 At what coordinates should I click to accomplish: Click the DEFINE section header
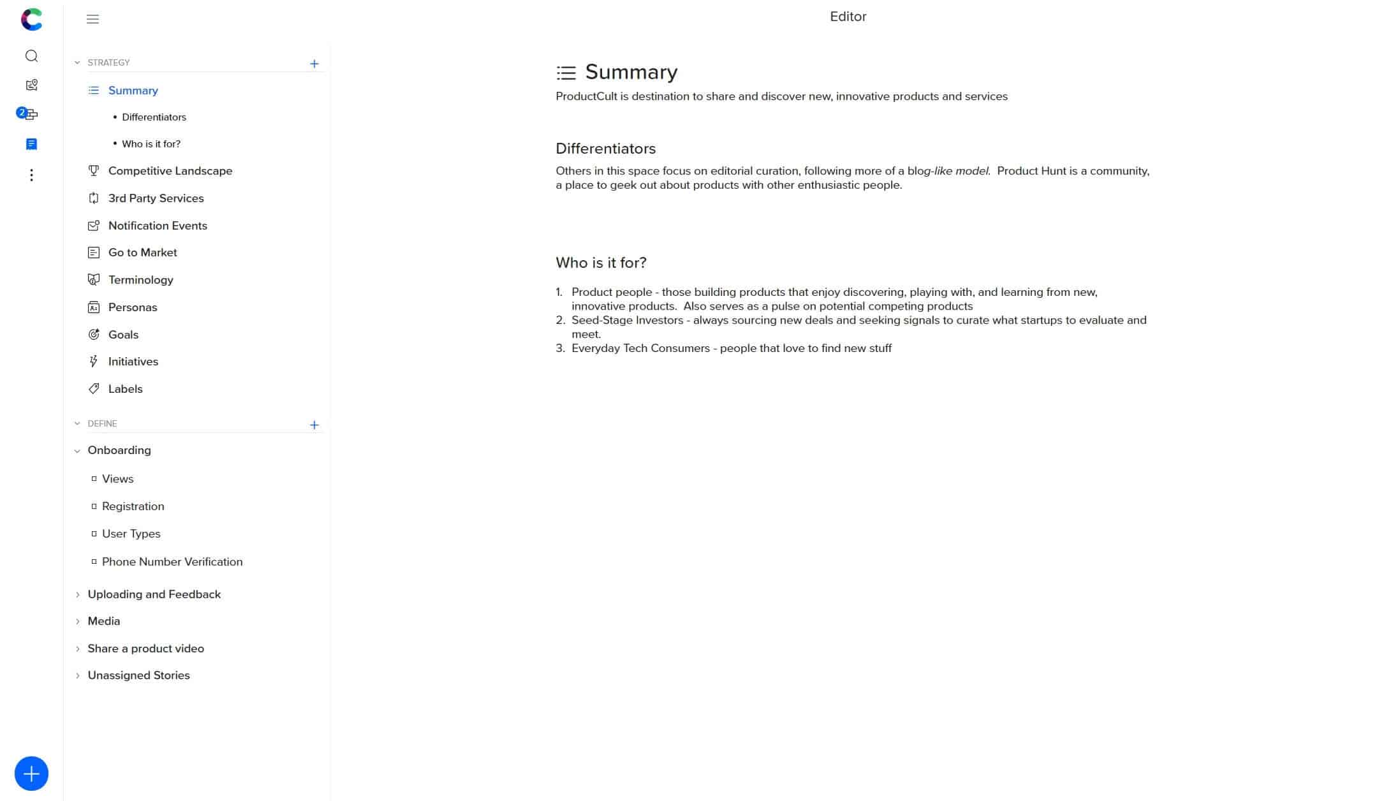[102, 423]
